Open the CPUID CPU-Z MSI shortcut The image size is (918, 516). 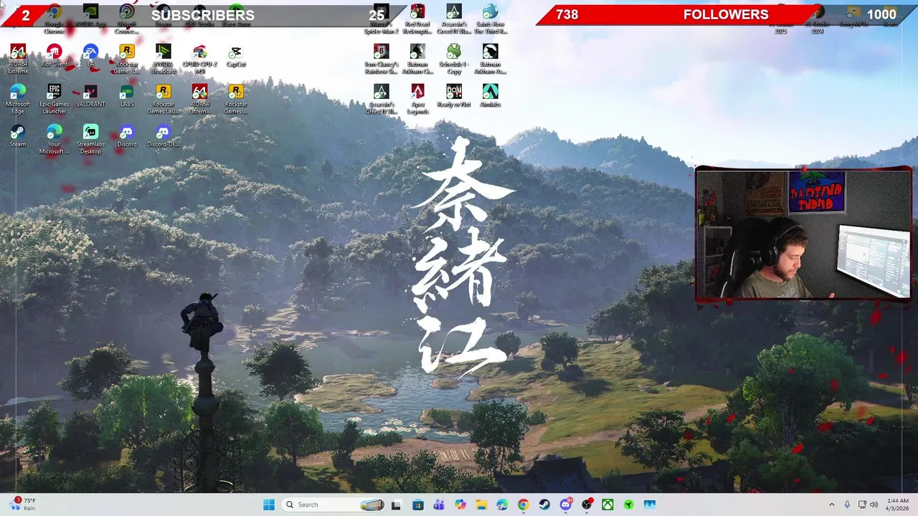pyautogui.click(x=199, y=59)
